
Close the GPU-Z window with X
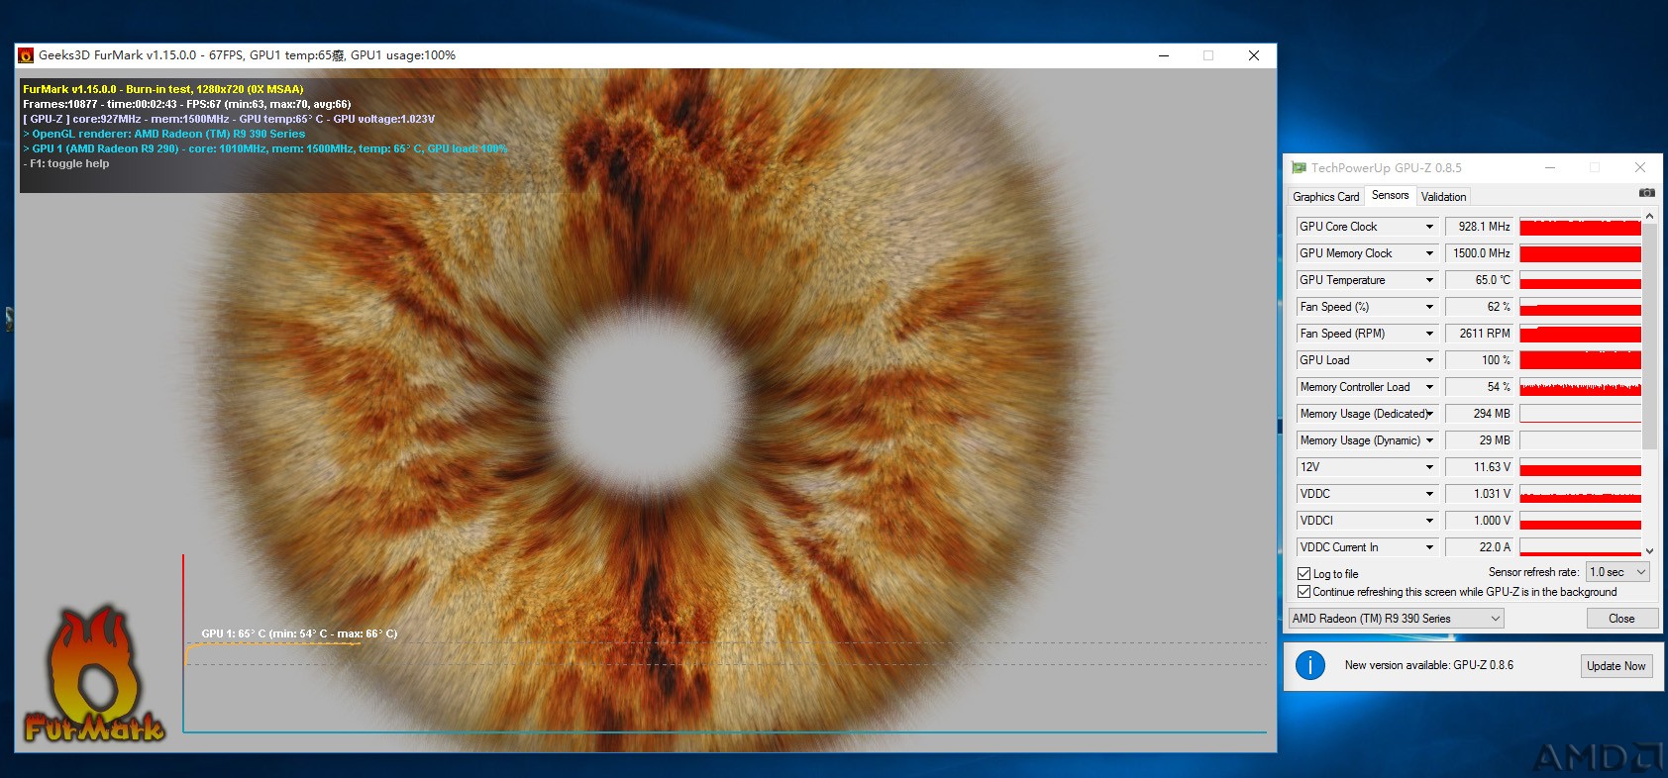[x=1640, y=167]
